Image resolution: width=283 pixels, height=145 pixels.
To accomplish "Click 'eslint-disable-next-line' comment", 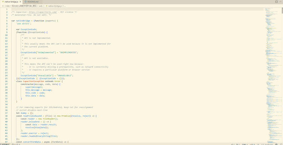I will coord(32,110).
